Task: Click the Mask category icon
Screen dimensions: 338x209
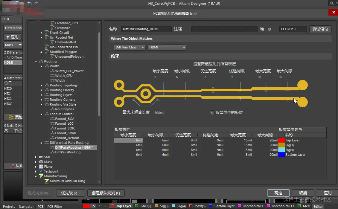Action: point(41,161)
